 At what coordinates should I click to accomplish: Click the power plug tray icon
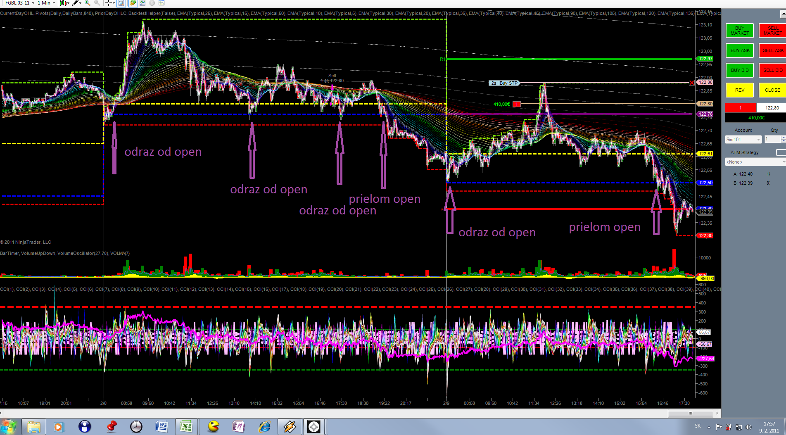729,427
